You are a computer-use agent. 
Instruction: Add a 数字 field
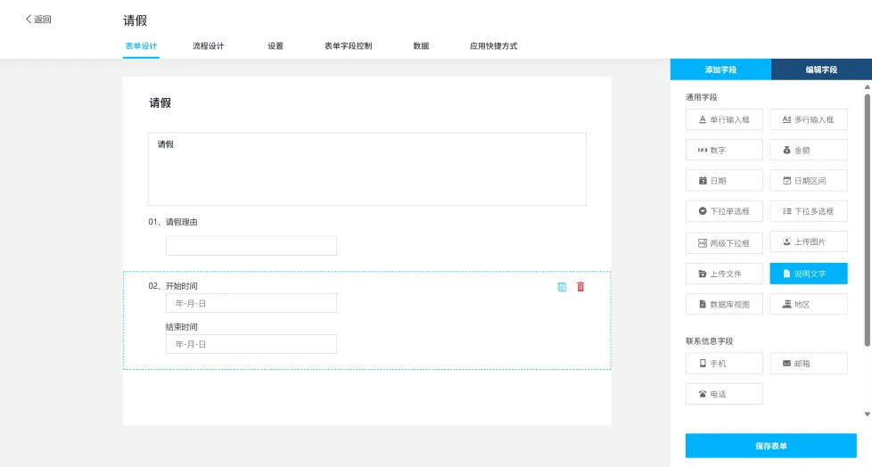[724, 150]
